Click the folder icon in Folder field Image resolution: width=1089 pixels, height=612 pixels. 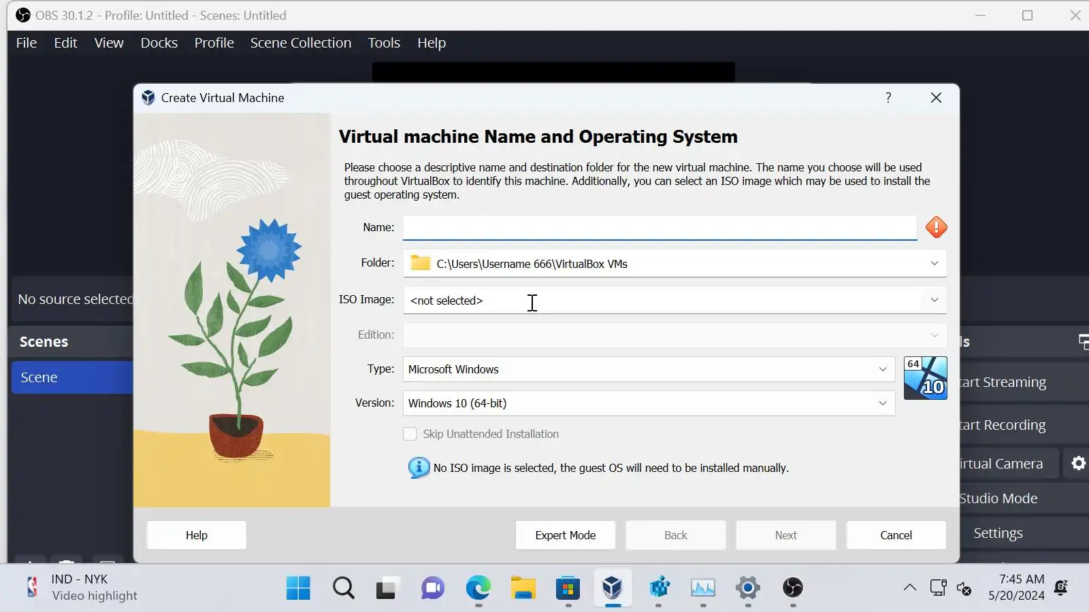[421, 263]
